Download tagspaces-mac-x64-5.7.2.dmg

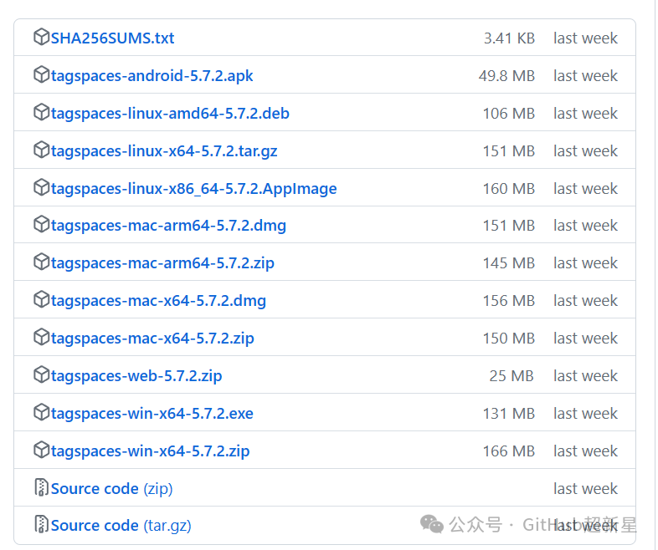pyautogui.click(x=158, y=301)
